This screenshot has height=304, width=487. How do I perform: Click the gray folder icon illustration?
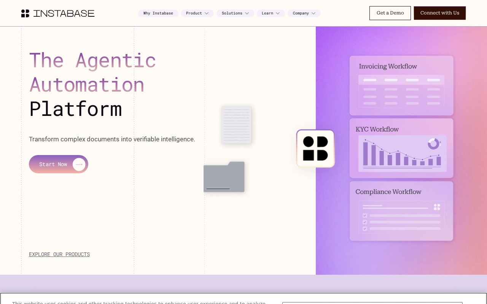pos(224,177)
